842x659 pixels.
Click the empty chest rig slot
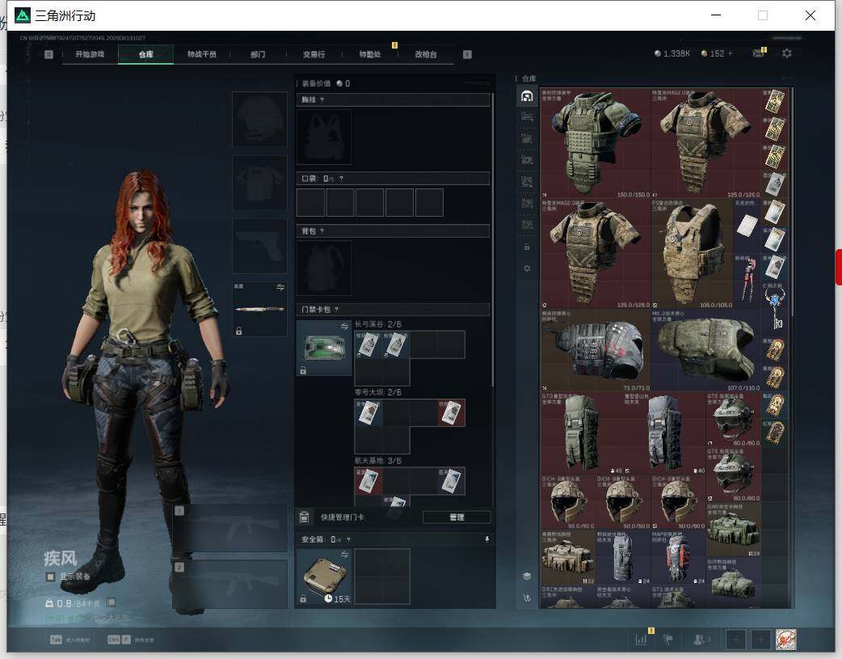[x=324, y=137]
